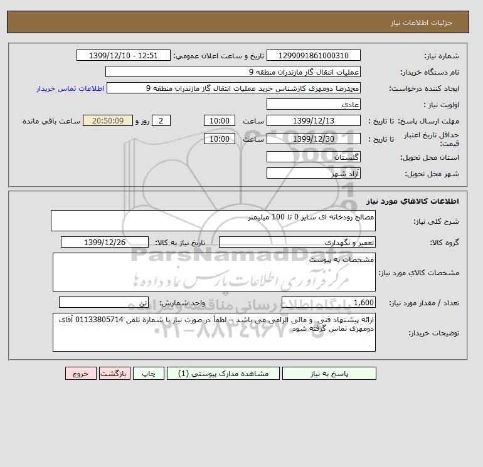Open اطلاعات تماس خریدار link
Viewport: 483px width, 467px height.
pos(70,88)
